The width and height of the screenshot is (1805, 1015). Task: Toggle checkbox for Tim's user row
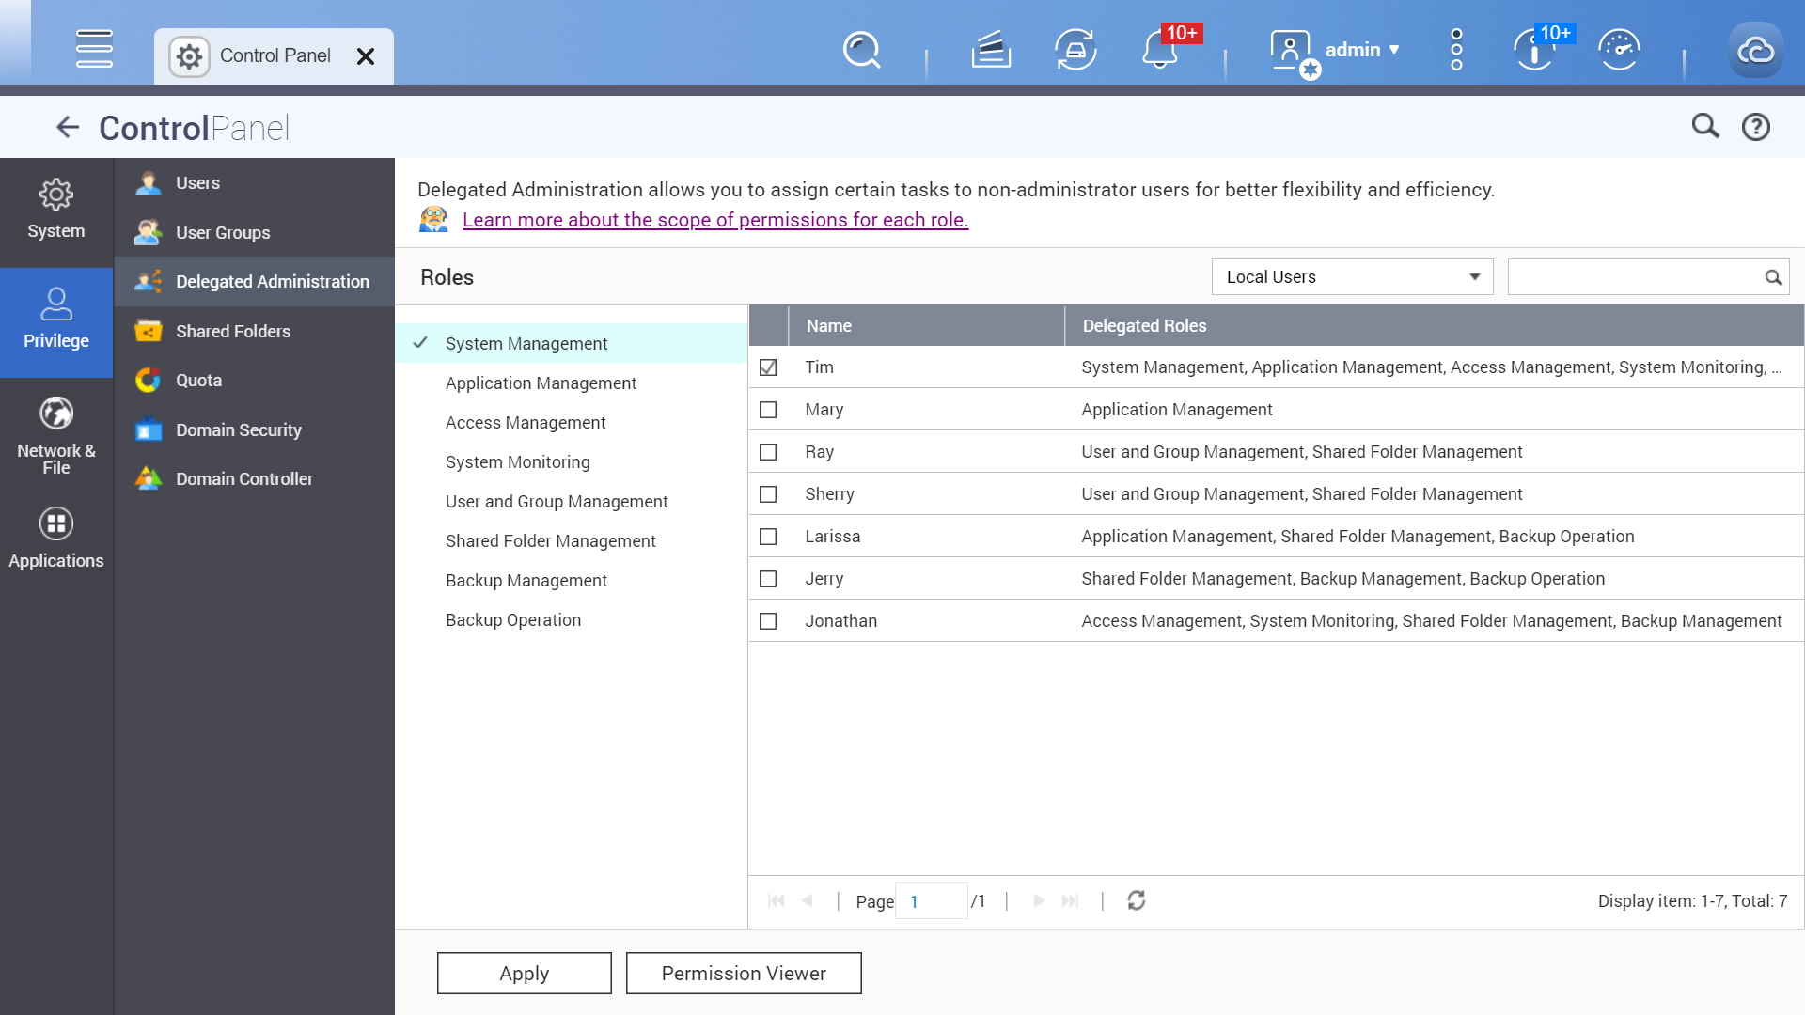(x=767, y=367)
